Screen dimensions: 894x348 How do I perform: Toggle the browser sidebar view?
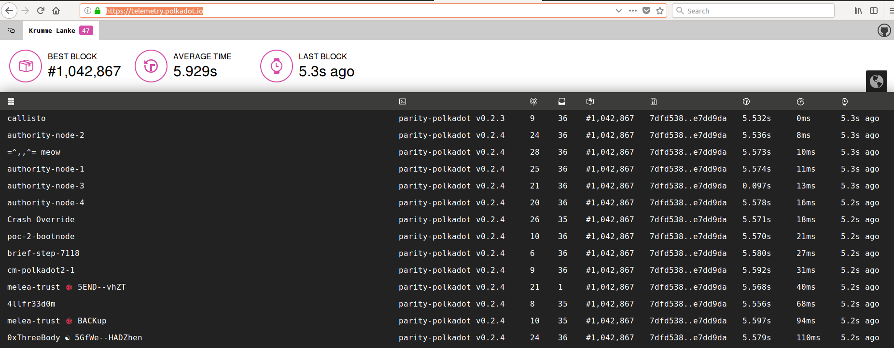point(874,11)
